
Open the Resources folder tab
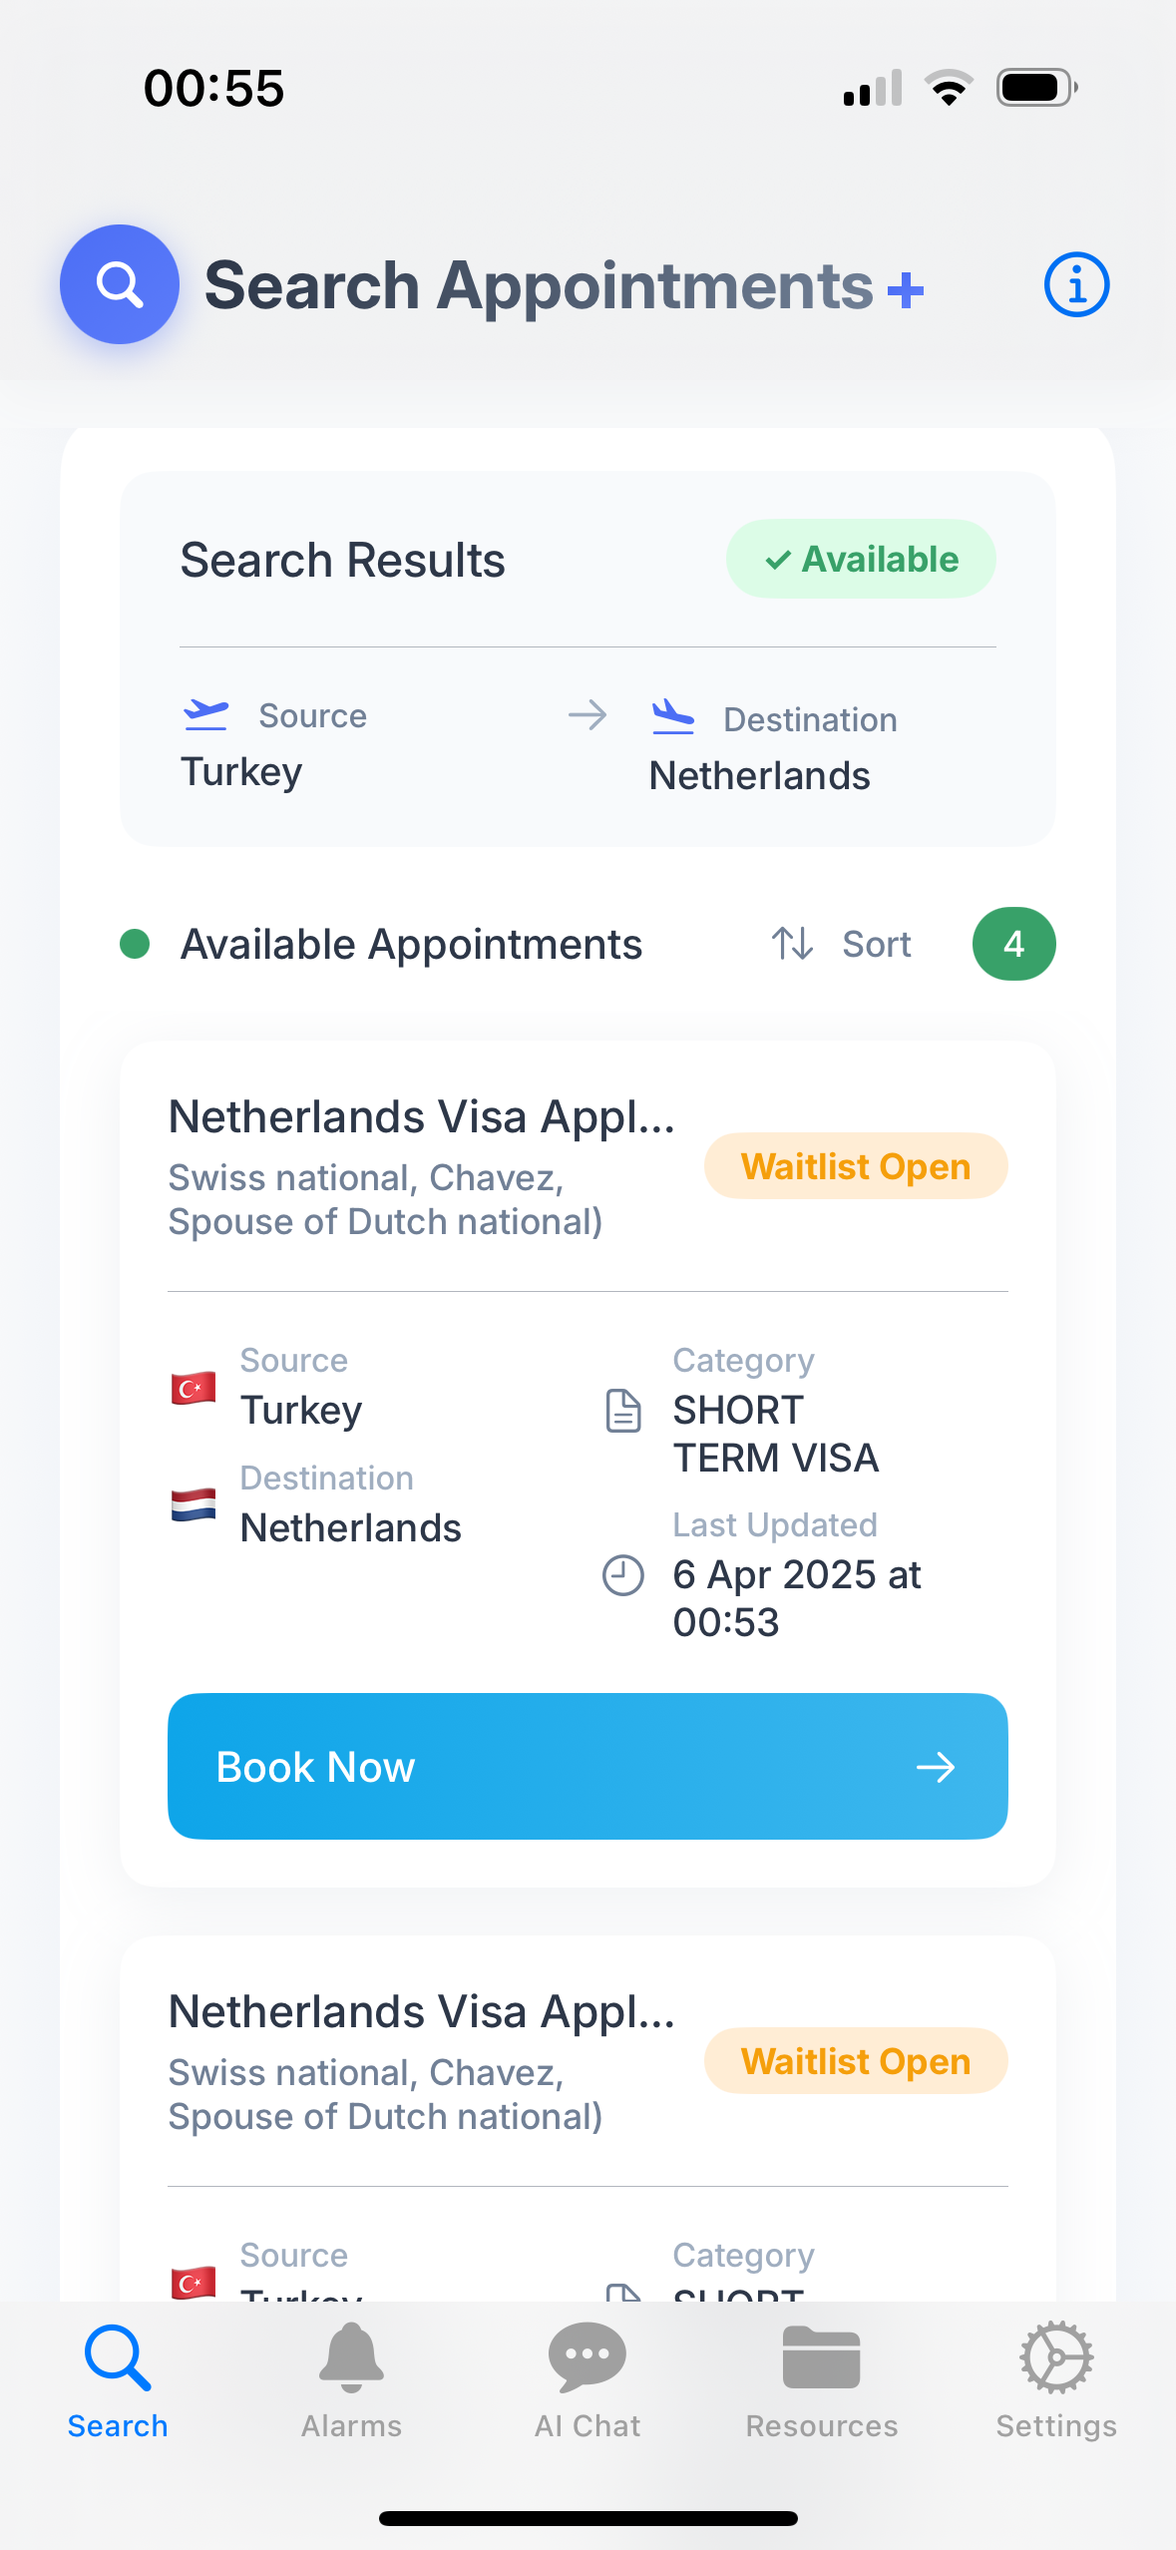[822, 2379]
